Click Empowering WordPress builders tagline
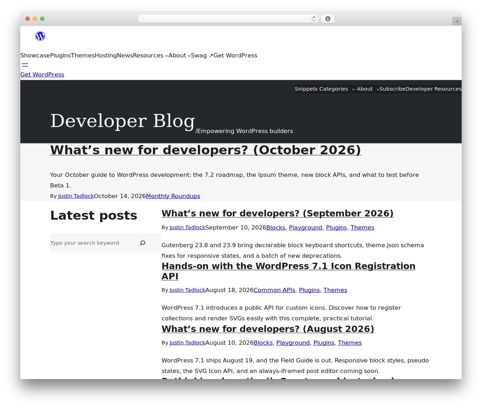482x408 pixels. point(245,131)
